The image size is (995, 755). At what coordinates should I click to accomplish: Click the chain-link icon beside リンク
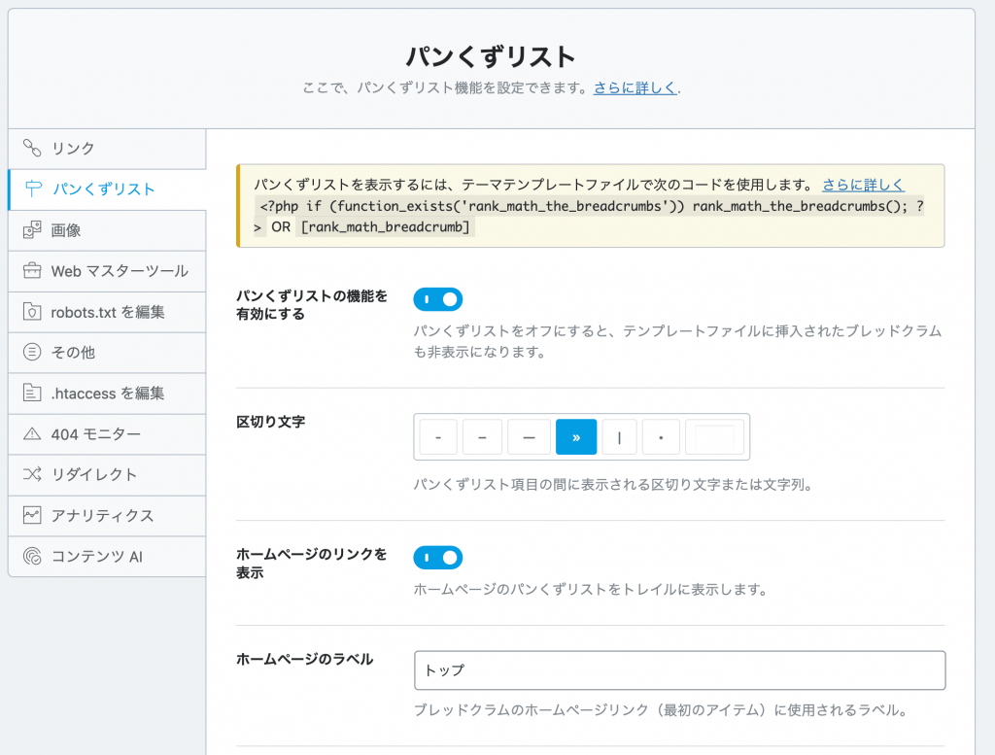(32, 148)
